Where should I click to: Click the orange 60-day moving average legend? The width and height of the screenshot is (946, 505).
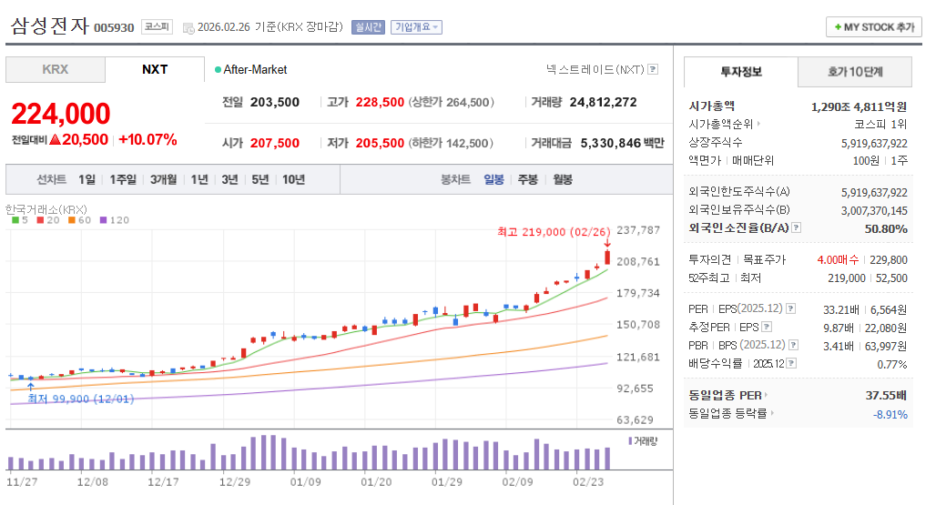(79, 220)
